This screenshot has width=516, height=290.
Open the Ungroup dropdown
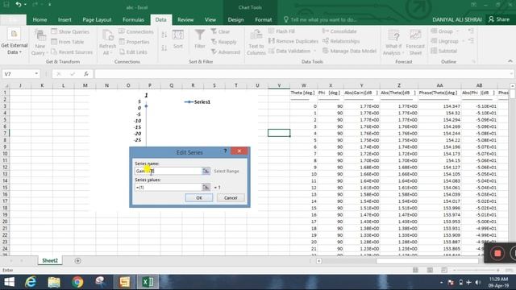click(463, 41)
